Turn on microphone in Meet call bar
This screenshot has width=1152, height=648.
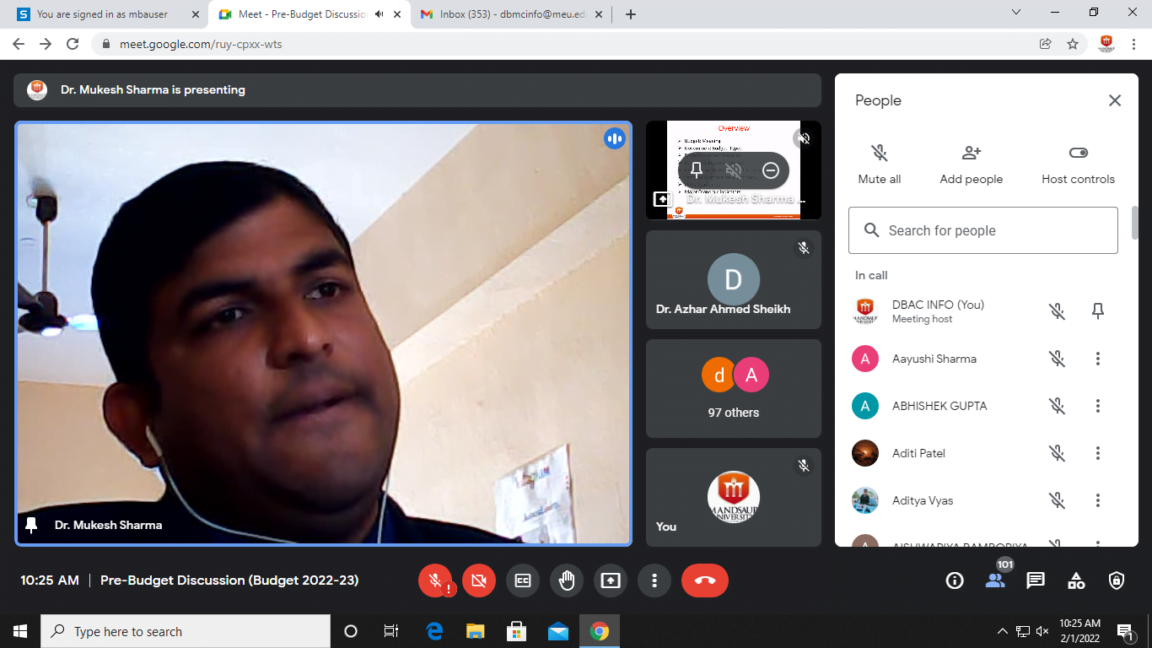435,580
